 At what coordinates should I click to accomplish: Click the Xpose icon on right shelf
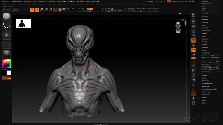[193, 103]
